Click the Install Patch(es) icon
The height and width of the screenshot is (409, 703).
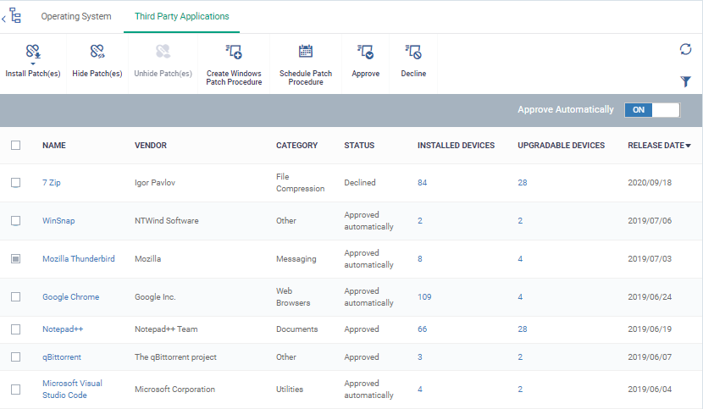33,52
